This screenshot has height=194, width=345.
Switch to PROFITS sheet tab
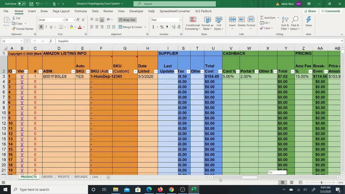pyautogui.click(x=64, y=177)
